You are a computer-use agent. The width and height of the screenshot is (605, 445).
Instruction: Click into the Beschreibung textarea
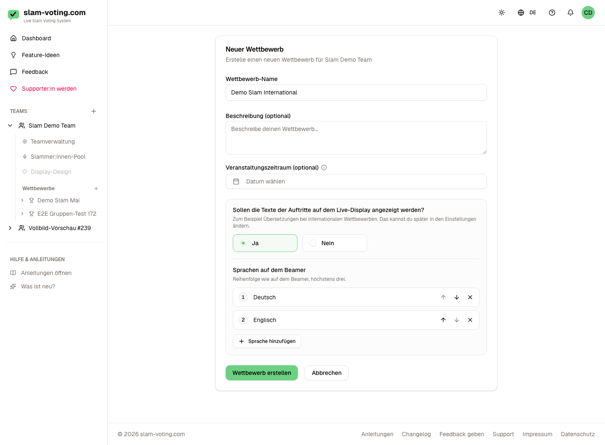[356, 138]
